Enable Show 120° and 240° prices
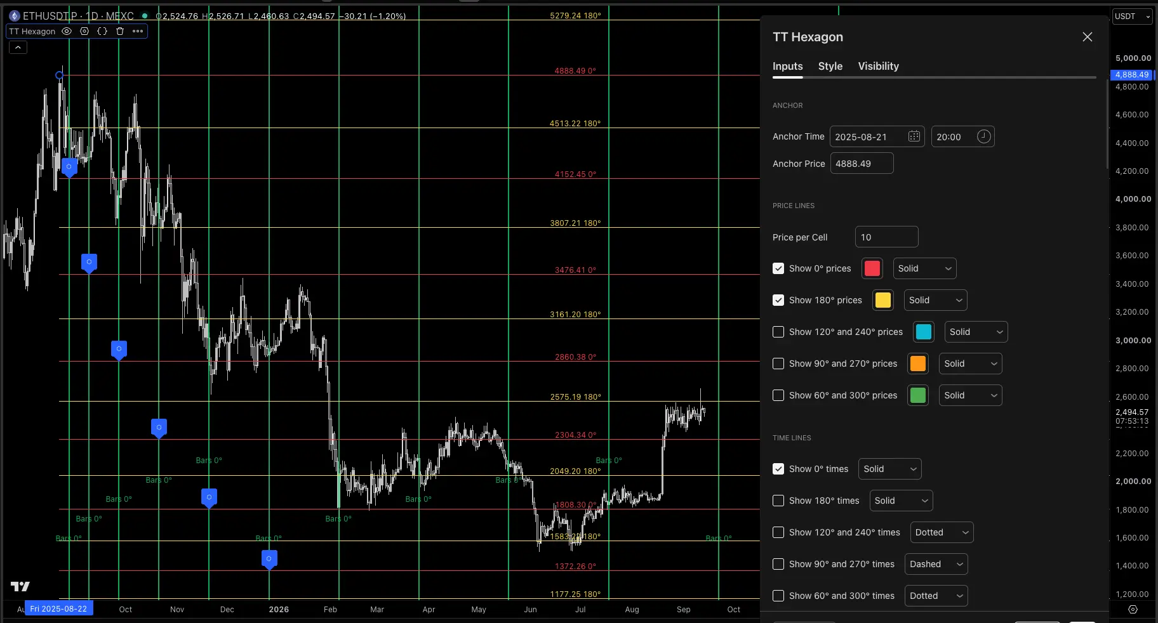The height and width of the screenshot is (623, 1158). point(778,332)
